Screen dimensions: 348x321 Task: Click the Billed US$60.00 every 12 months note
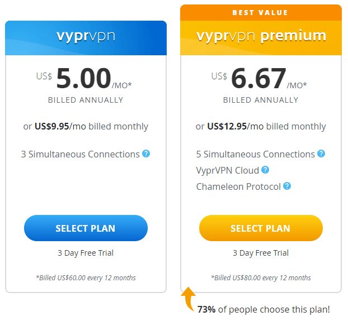pyautogui.click(x=86, y=277)
